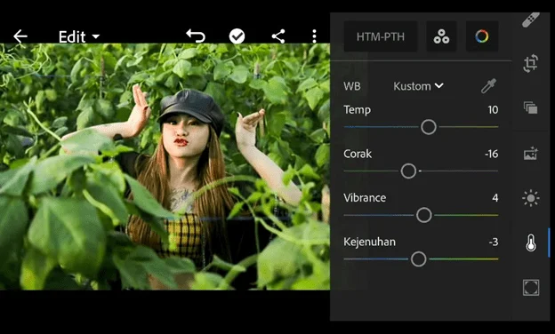
Task: Click the Corak slider handle
Action: pos(408,171)
